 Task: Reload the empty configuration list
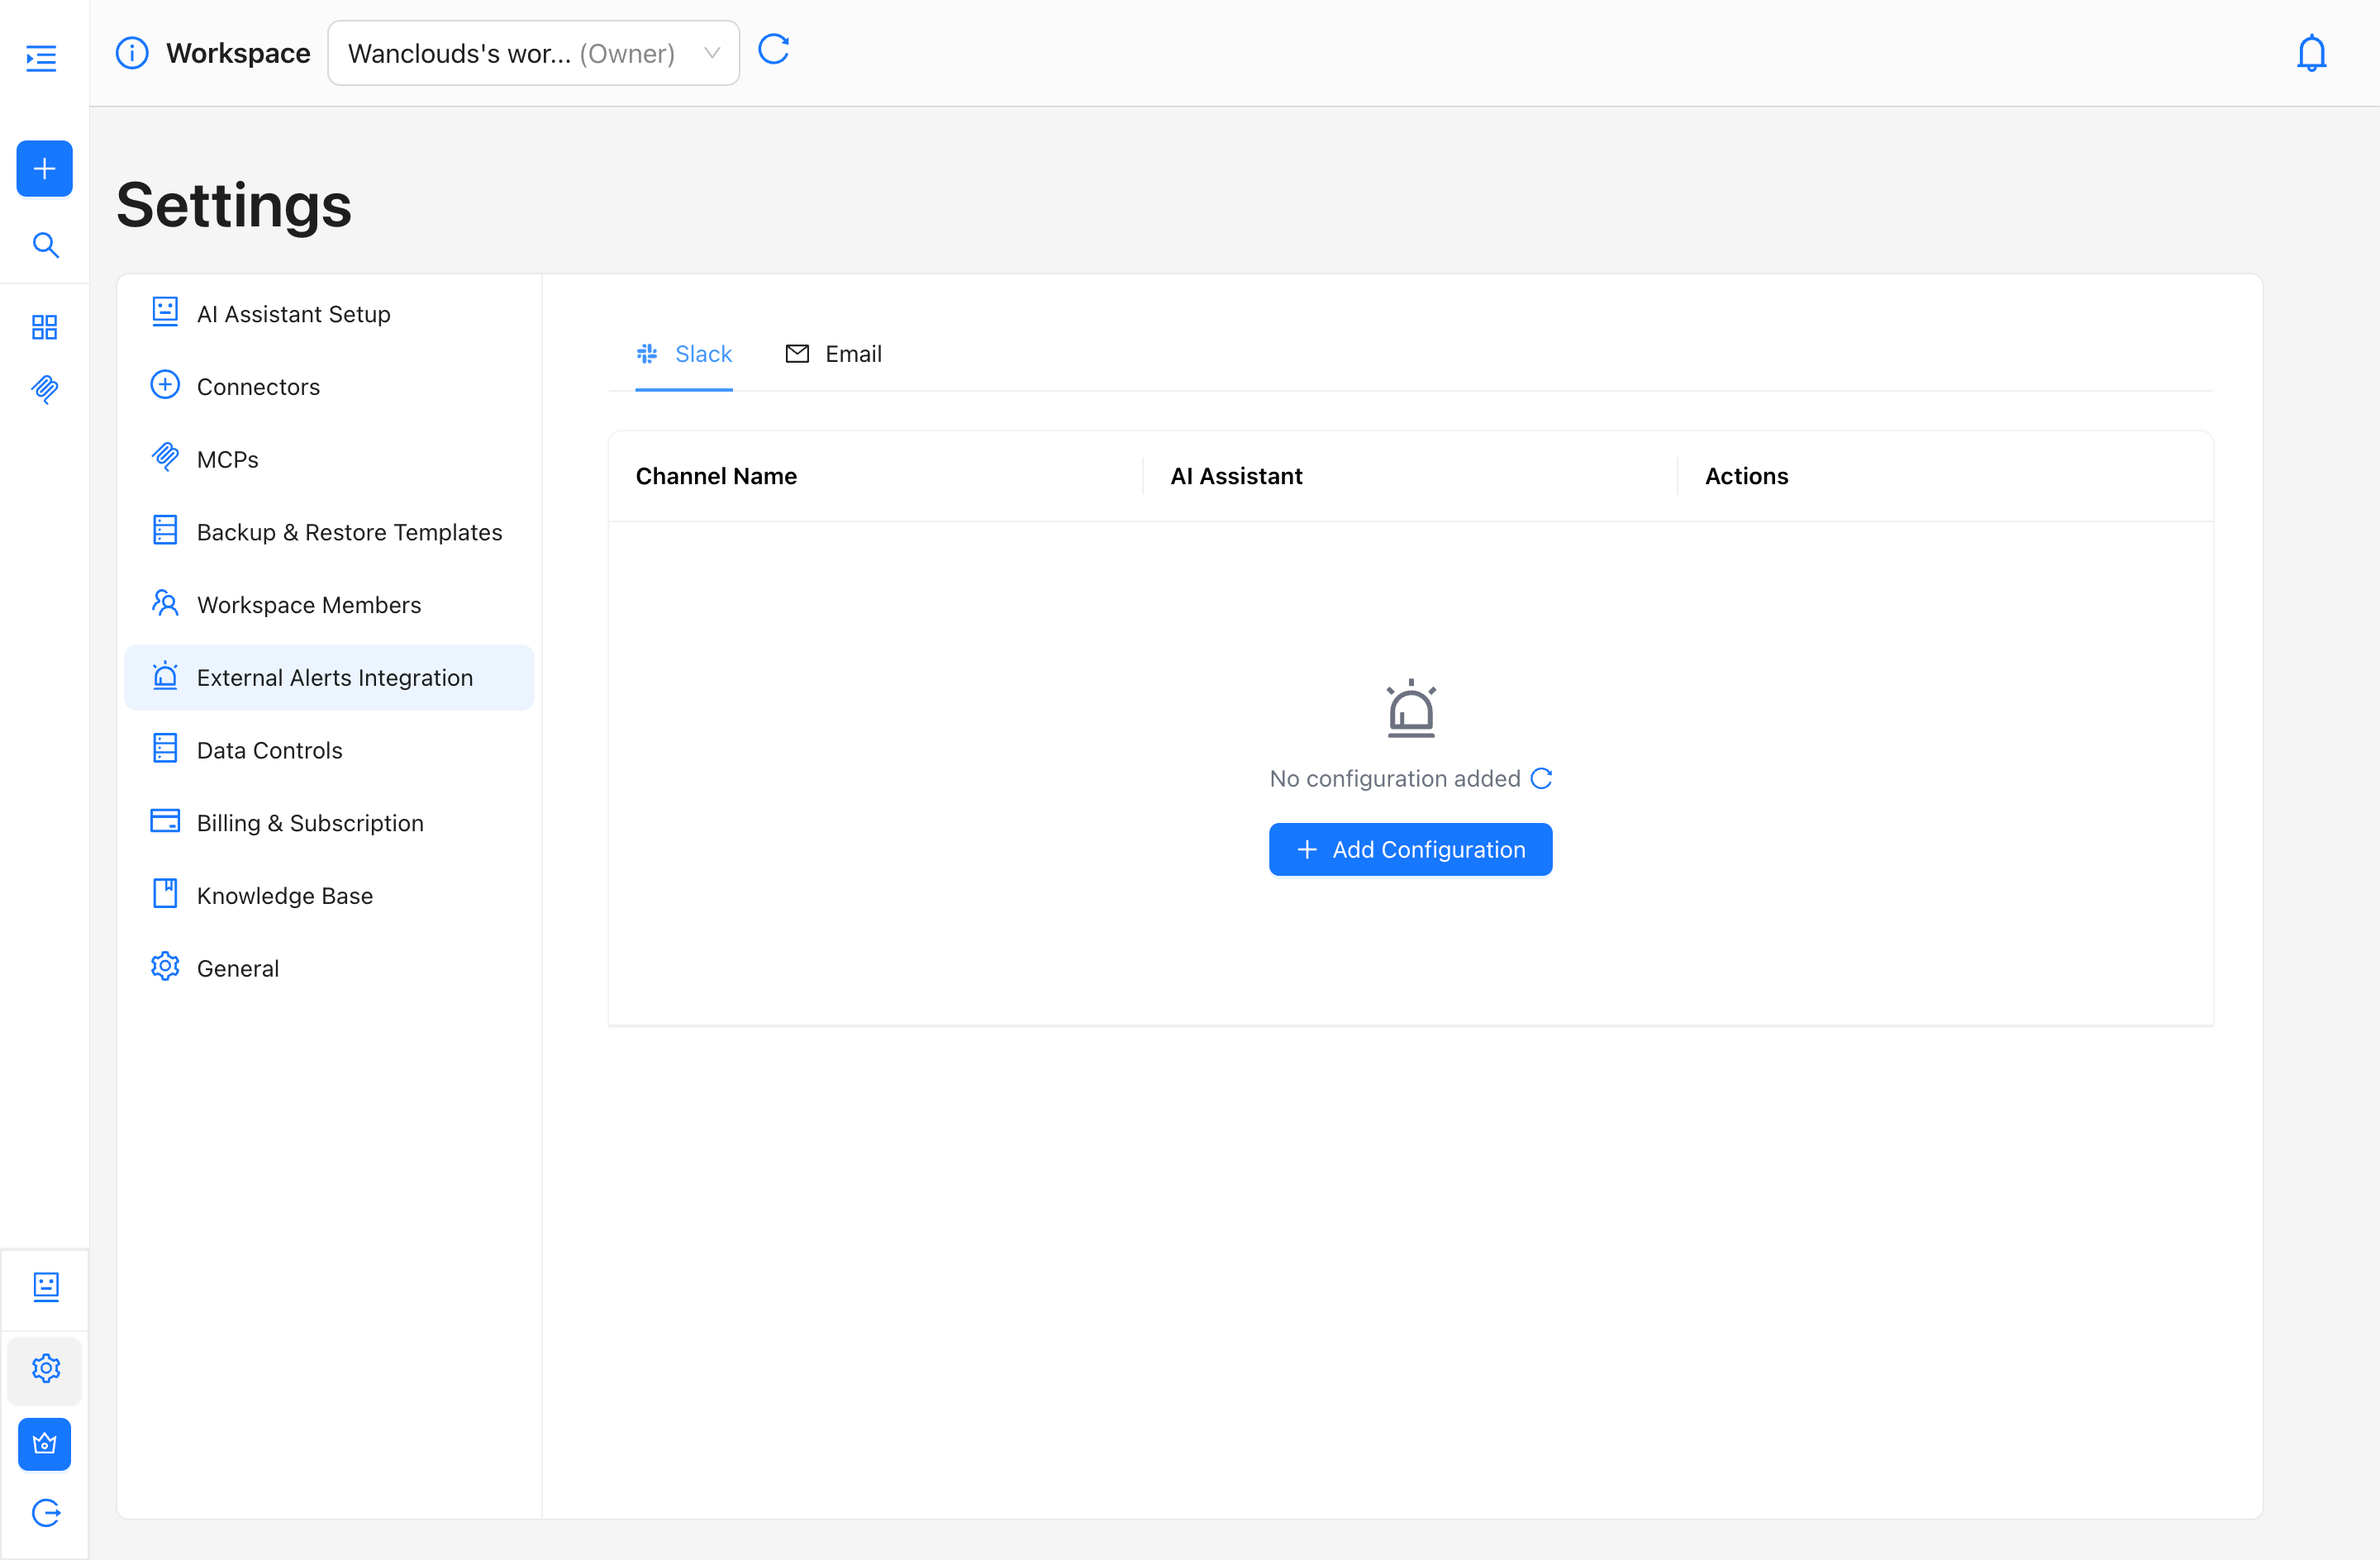1541,778
